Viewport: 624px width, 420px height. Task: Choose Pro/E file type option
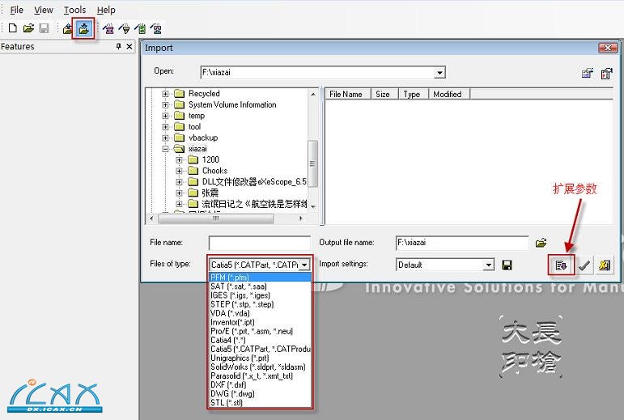(x=260, y=331)
